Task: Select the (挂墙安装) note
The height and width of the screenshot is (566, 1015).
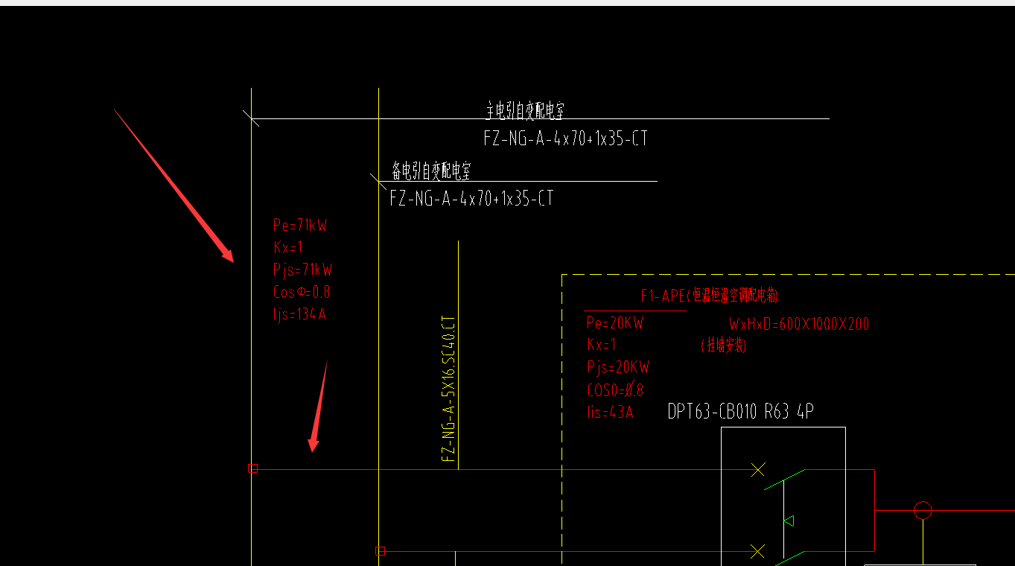Action: click(x=724, y=346)
